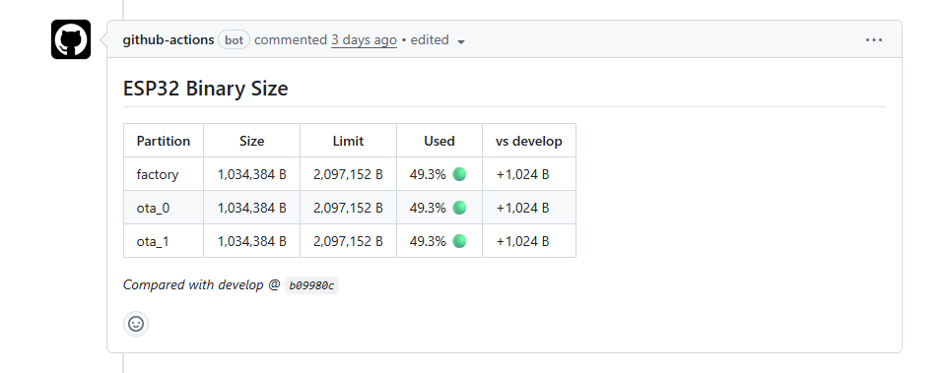947x373 pixels.
Task: Select the word 'commented' in the header
Action: [291, 39]
